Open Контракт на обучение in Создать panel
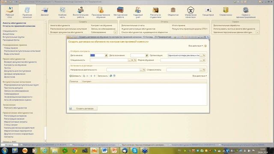 (x=101, y=26)
